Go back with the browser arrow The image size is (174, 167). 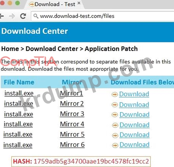(2, 16)
